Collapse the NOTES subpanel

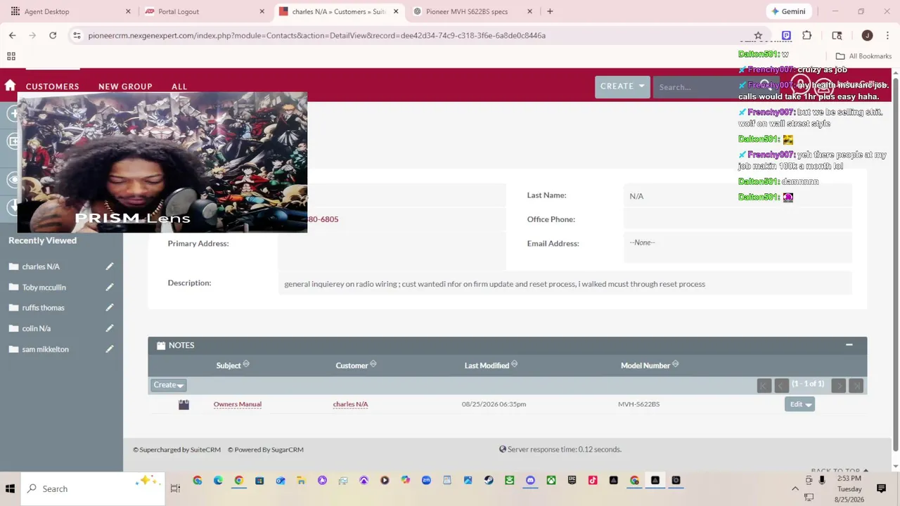tap(849, 345)
